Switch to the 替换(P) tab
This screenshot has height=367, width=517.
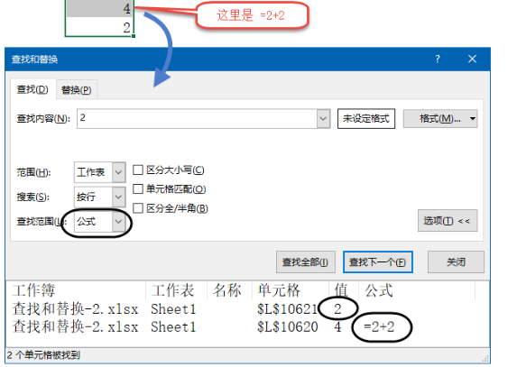coord(77,89)
